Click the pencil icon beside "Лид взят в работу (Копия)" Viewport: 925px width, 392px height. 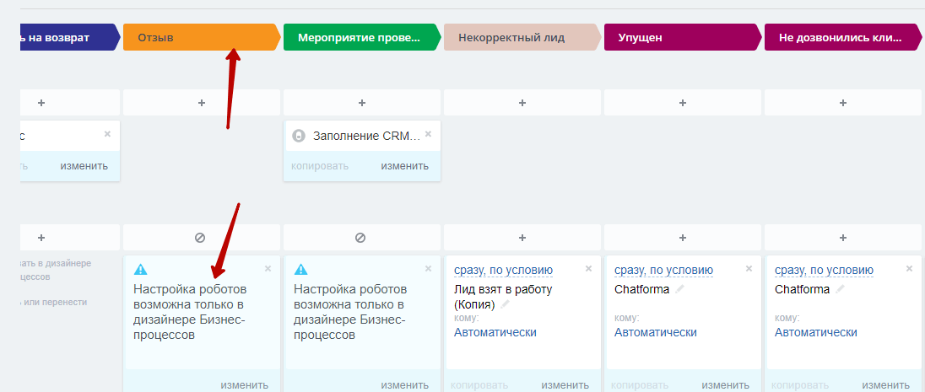506,304
